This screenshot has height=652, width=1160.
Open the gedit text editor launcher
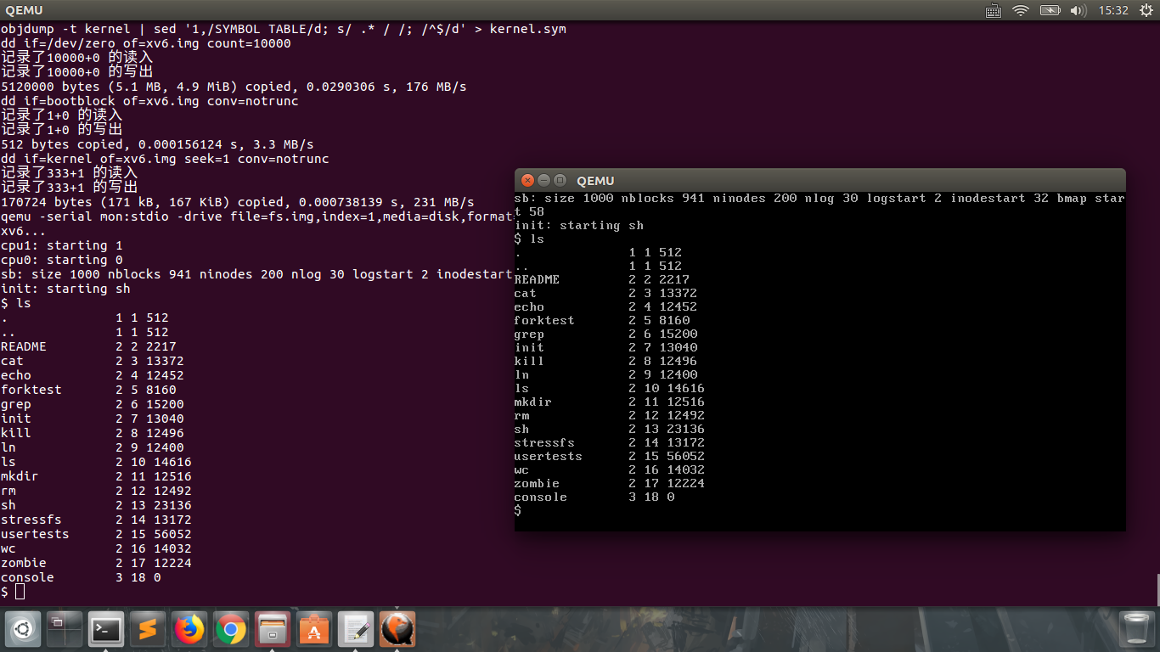coord(355,629)
